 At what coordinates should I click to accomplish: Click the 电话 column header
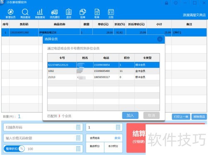click(106, 58)
